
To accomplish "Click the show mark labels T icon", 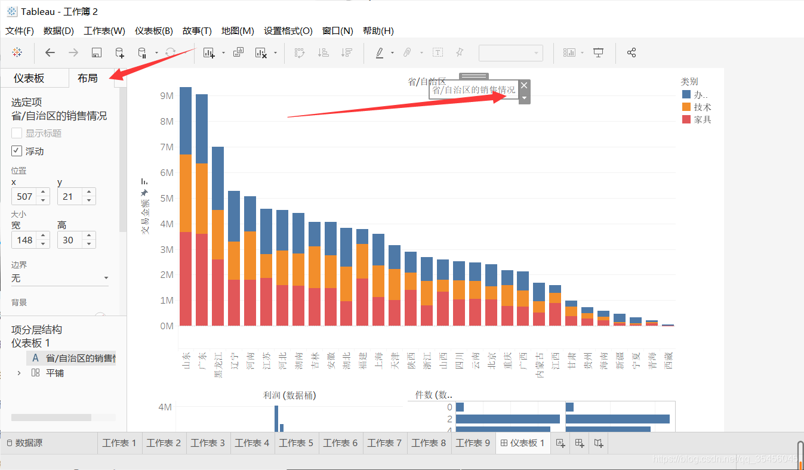I will [x=438, y=52].
